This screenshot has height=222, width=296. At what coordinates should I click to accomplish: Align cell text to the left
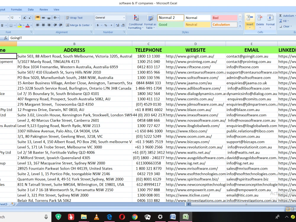pos(38,25)
